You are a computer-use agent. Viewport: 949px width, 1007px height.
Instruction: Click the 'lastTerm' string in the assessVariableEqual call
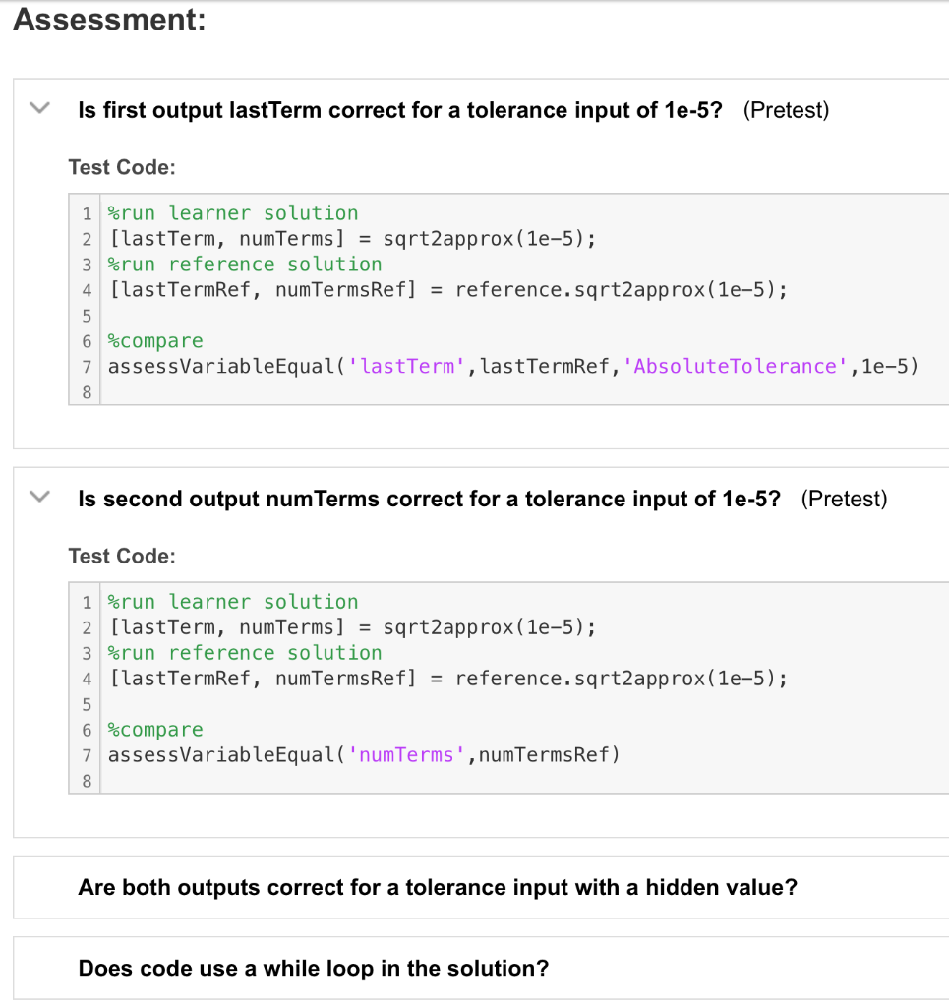[x=406, y=367]
